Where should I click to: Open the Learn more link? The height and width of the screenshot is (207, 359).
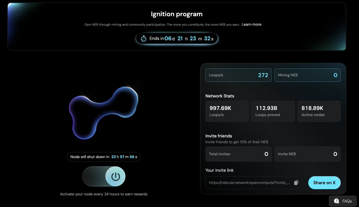pos(252,24)
